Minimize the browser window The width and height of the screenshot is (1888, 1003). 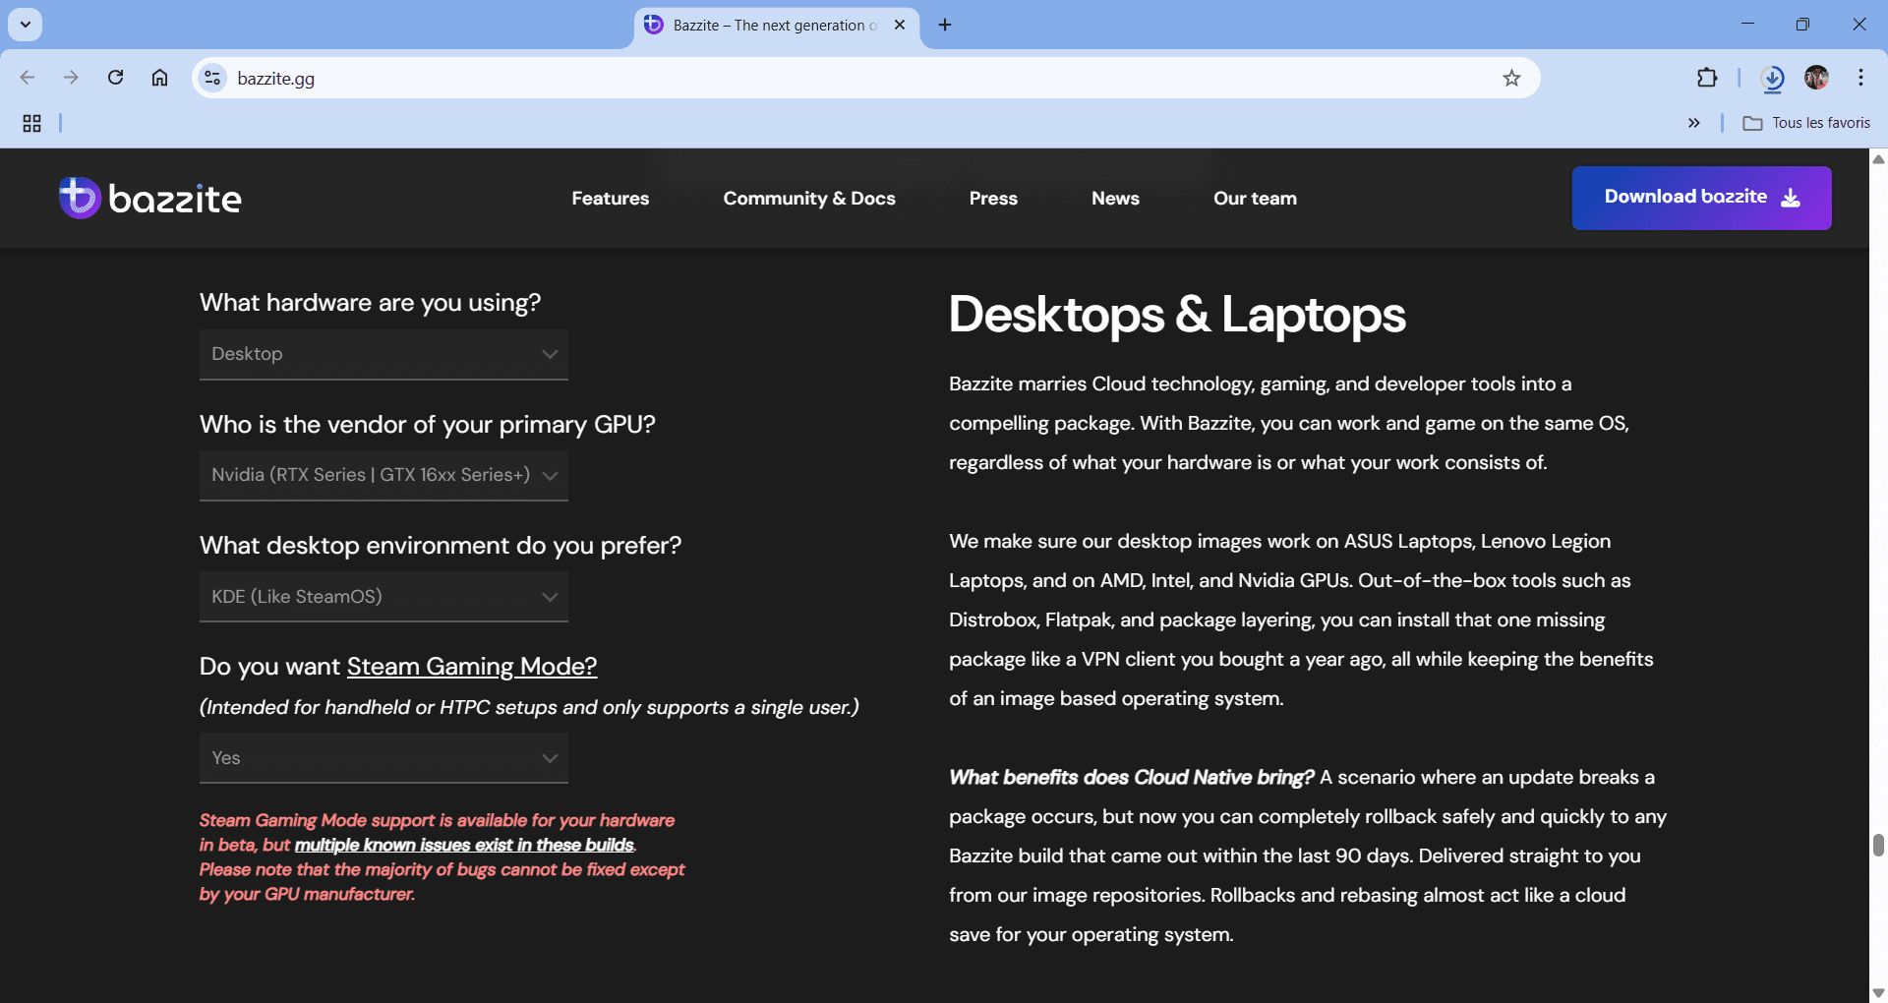tap(1747, 25)
